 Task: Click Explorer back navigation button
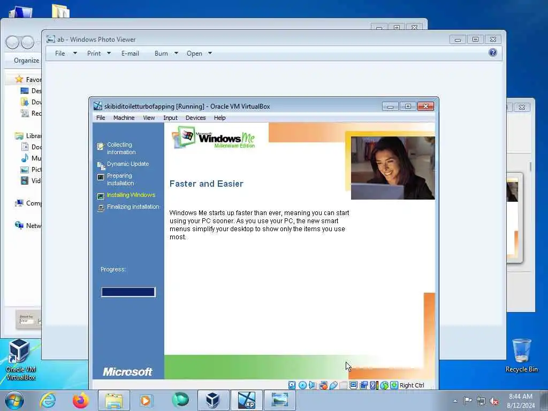(12, 43)
